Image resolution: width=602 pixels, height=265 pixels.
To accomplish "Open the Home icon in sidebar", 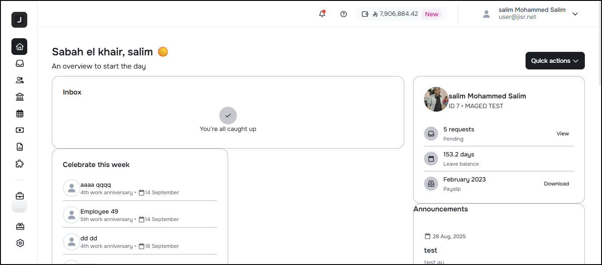I will click(19, 47).
